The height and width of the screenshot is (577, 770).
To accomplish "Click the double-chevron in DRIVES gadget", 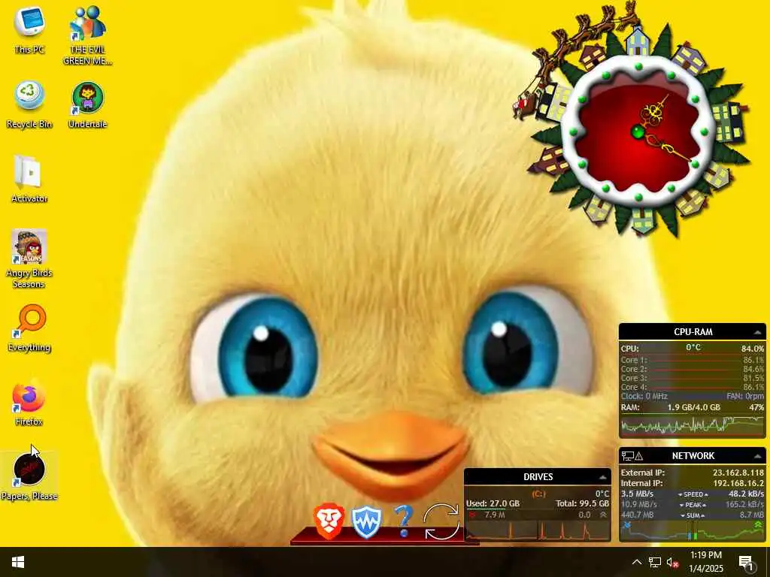I will 603,515.
